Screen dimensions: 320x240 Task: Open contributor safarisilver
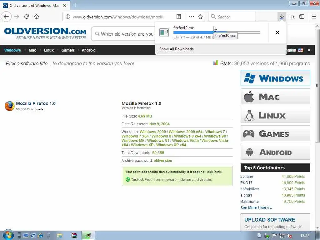click(250, 189)
